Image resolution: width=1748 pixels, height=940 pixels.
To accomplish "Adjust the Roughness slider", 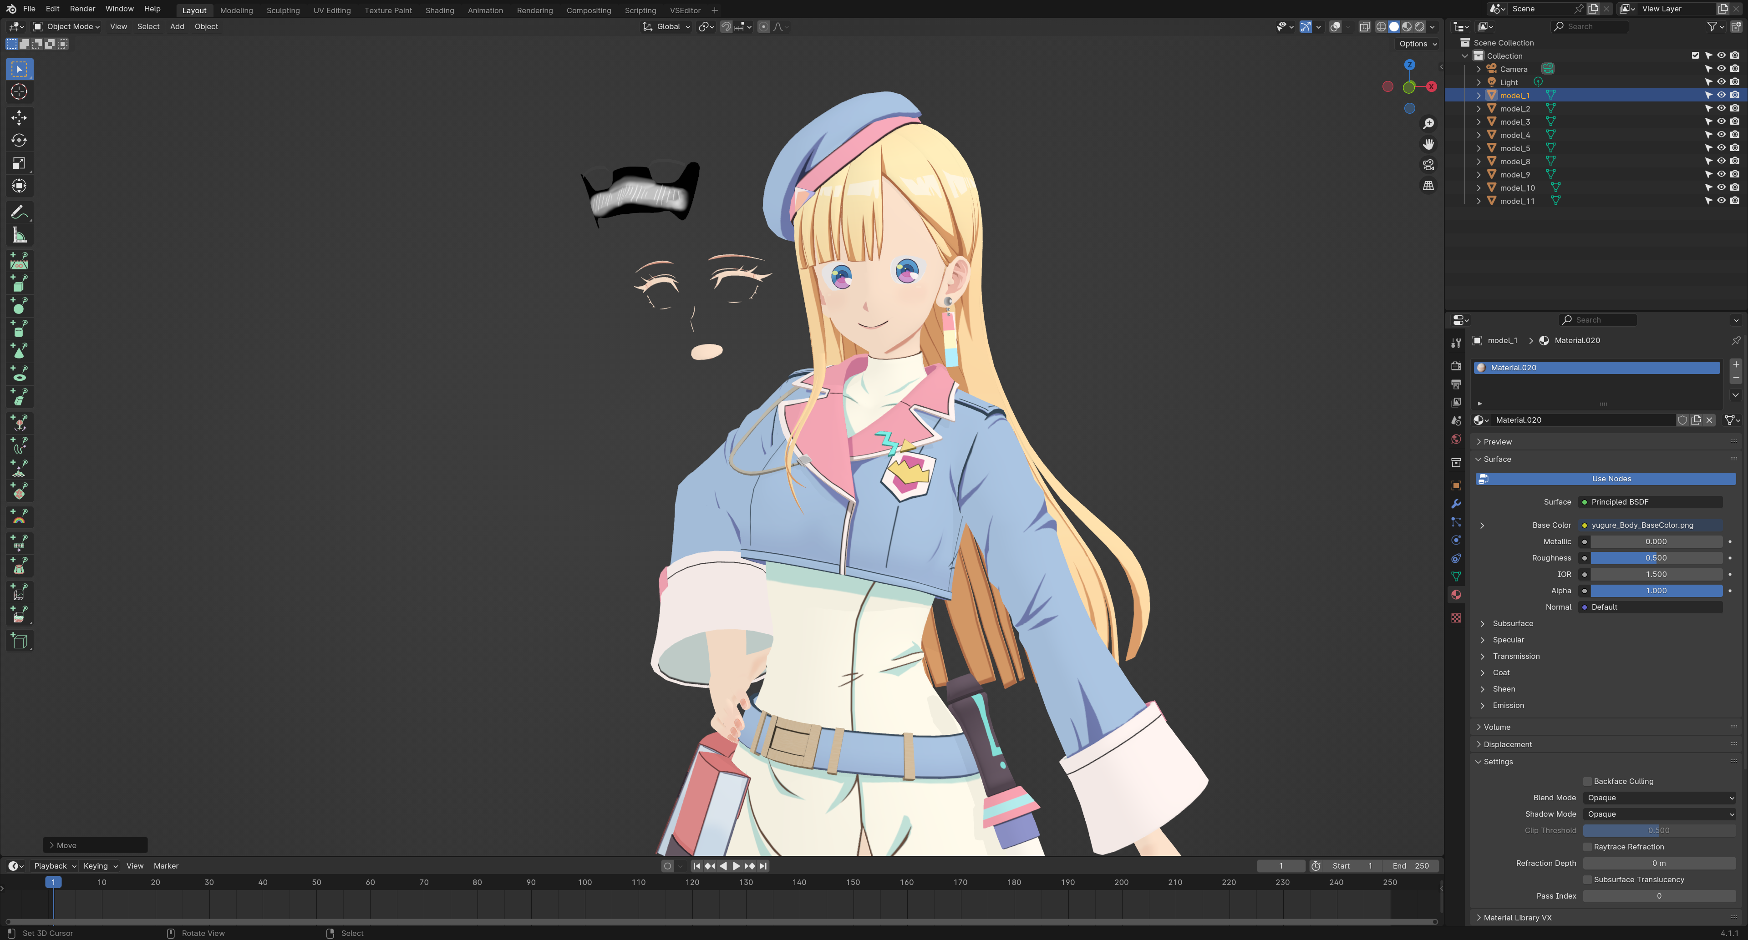I will (1656, 558).
